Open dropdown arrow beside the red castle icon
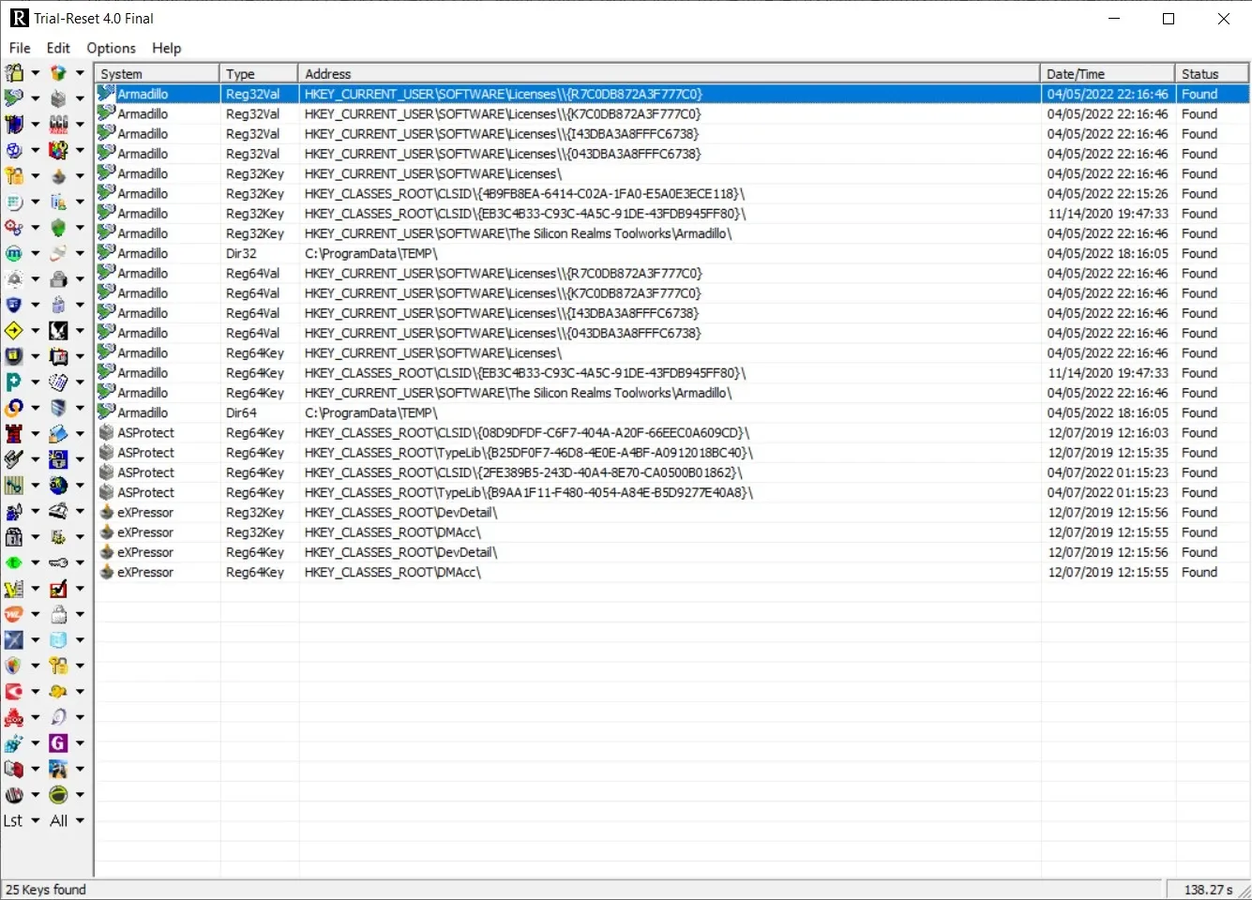Viewport: 1252px width, 900px height. (x=36, y=433)
